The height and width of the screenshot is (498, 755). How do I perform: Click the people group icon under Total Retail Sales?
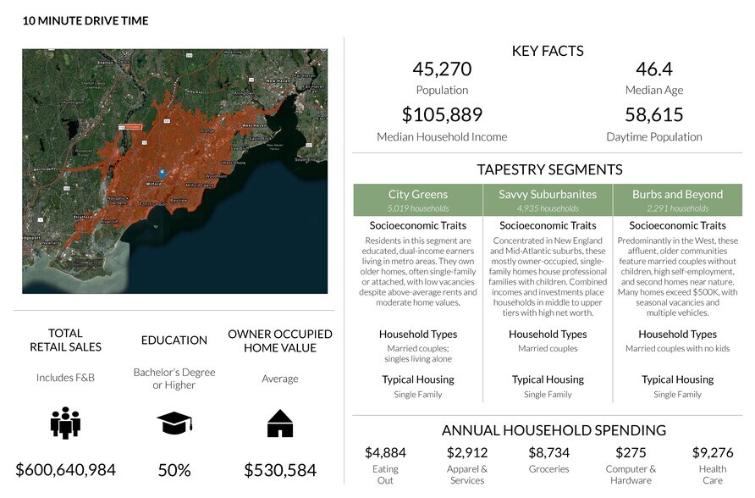point(65,423)
